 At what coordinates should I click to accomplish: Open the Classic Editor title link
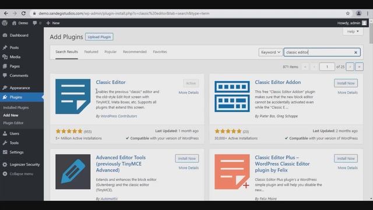tap(111, 82)
